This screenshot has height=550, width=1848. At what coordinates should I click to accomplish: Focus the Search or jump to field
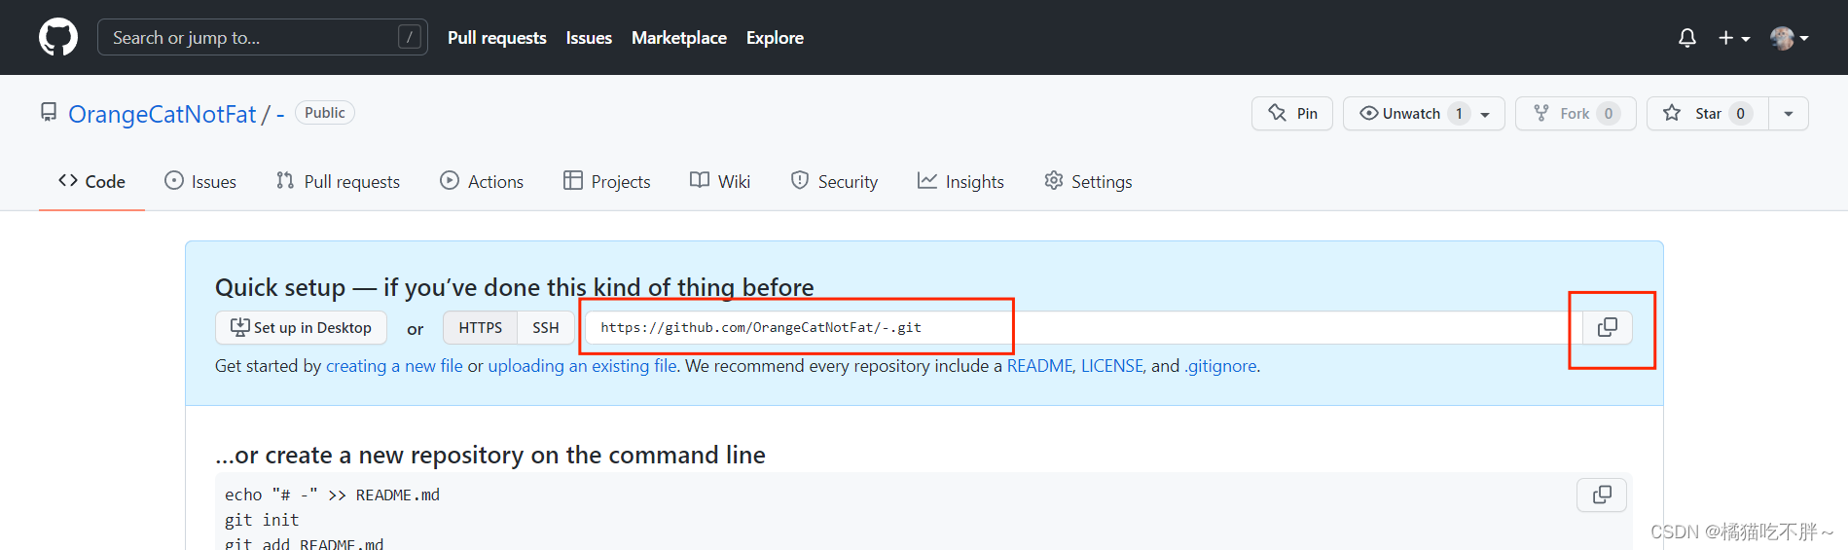pos(263,37)
